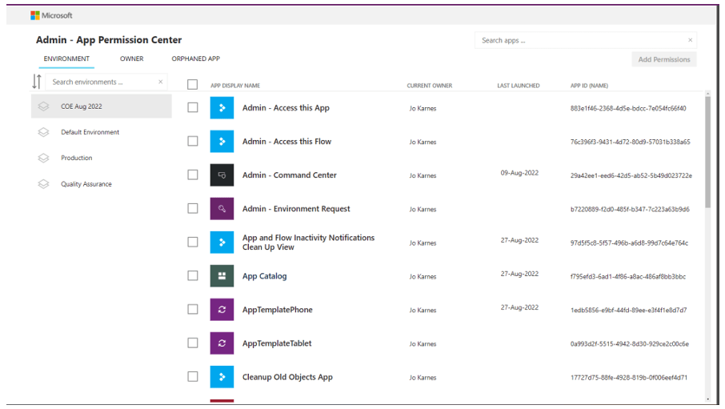Select the App Catalog row checkbox
725x409 pixels.
coord(192,275)
